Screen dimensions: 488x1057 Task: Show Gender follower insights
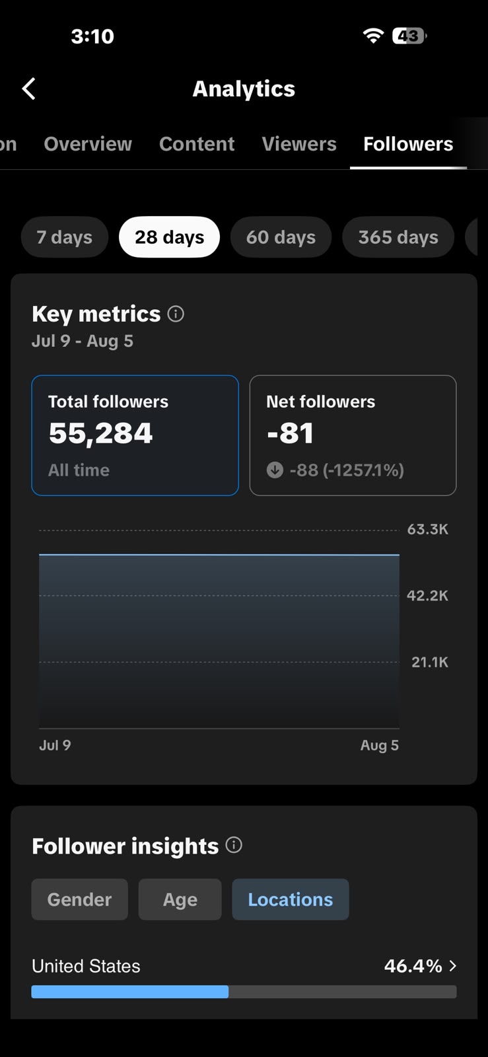click(x=79, y=899)
